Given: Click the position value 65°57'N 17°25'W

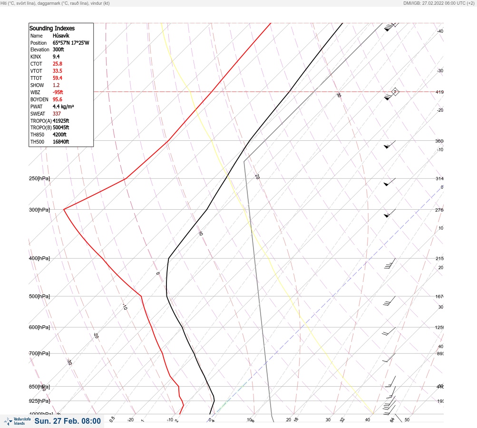Looking at the screenshot, I should pyautogui.click(x=71, y=43).
